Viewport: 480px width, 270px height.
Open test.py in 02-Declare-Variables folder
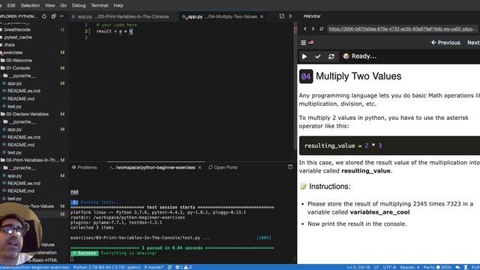pyautogui.click(x=14, y=152)
